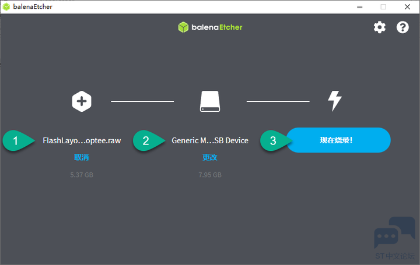
Task: Click the balenaEtcher logo in header
Action: [210, 27]
